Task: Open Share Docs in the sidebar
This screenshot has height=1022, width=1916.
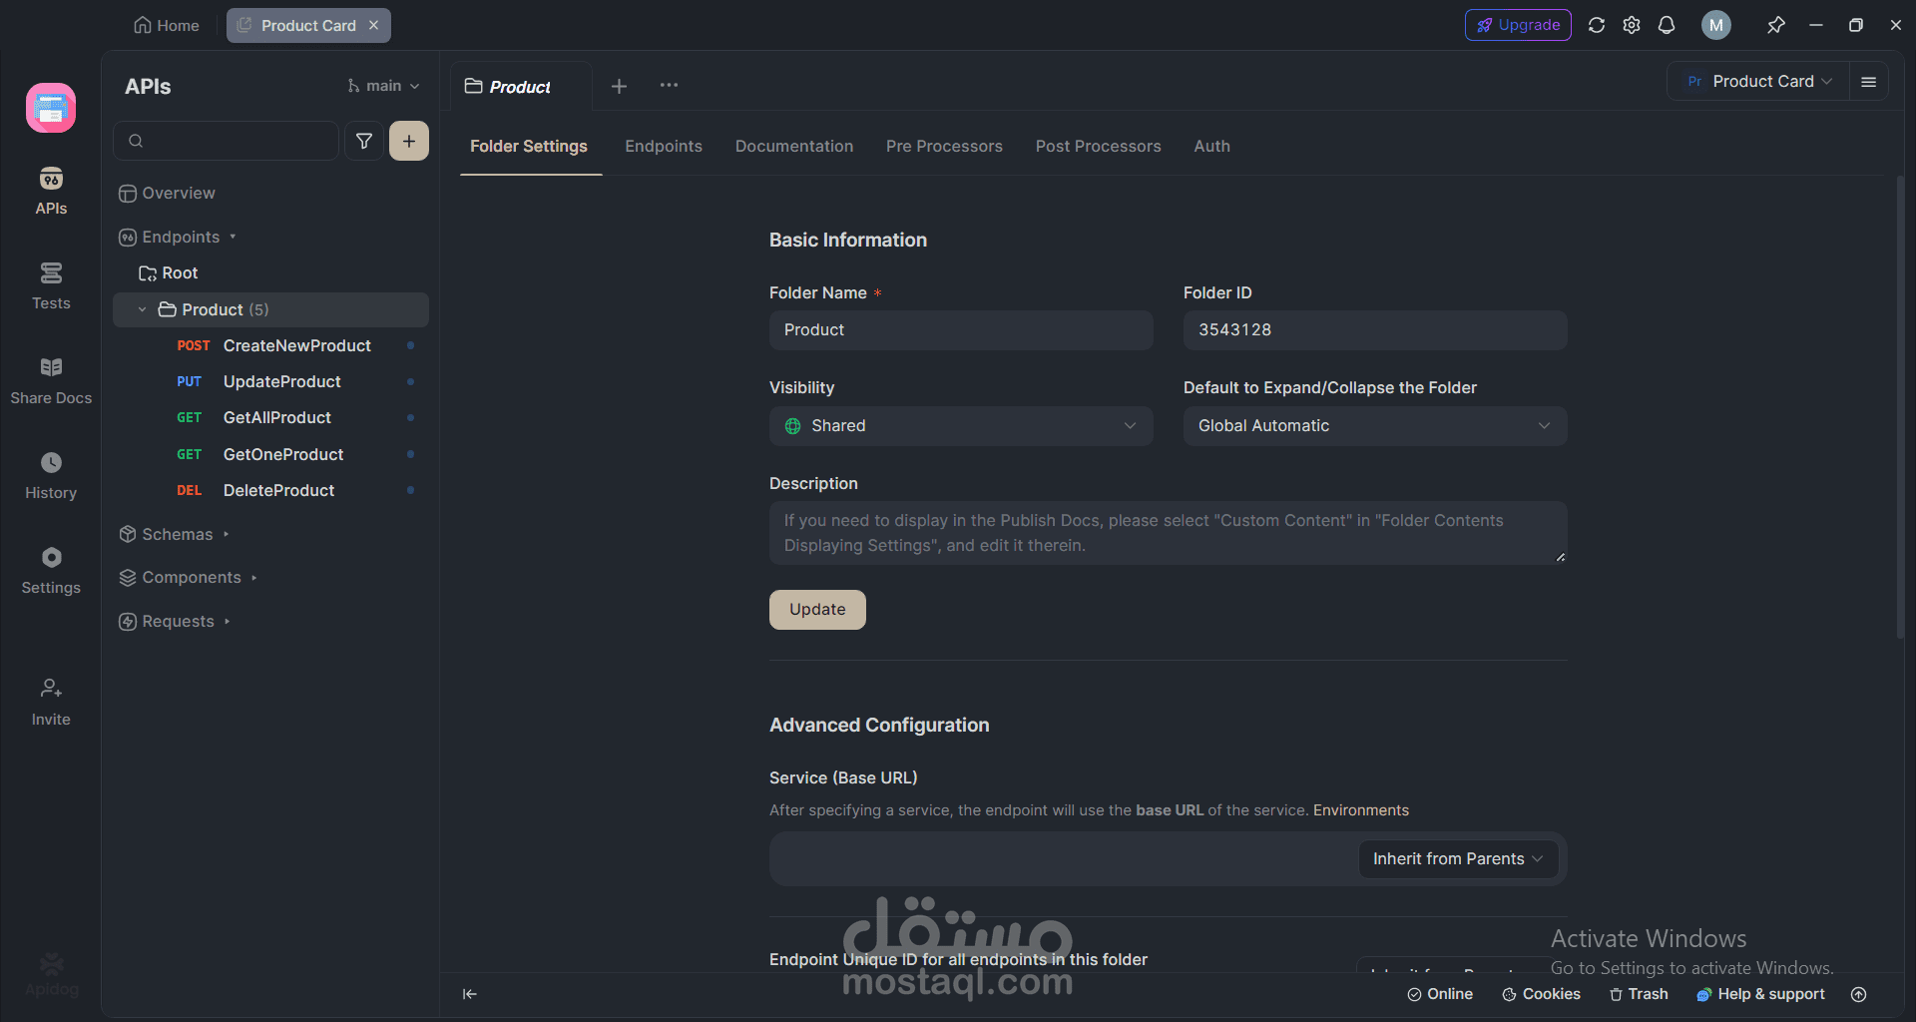Action: click(x=51, y=380)
